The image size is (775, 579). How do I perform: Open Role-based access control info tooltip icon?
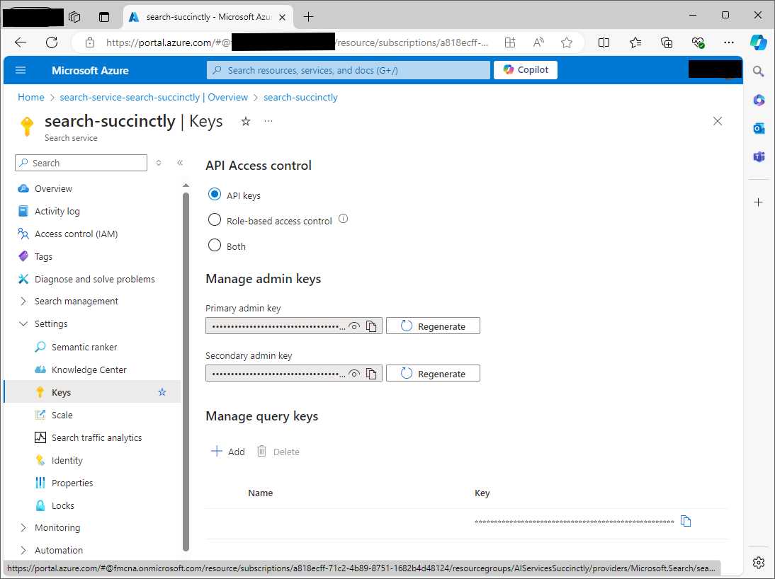[343, 219]
